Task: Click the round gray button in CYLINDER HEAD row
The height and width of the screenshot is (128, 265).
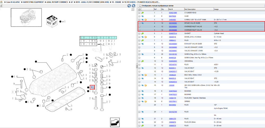Action: point(139,13)
